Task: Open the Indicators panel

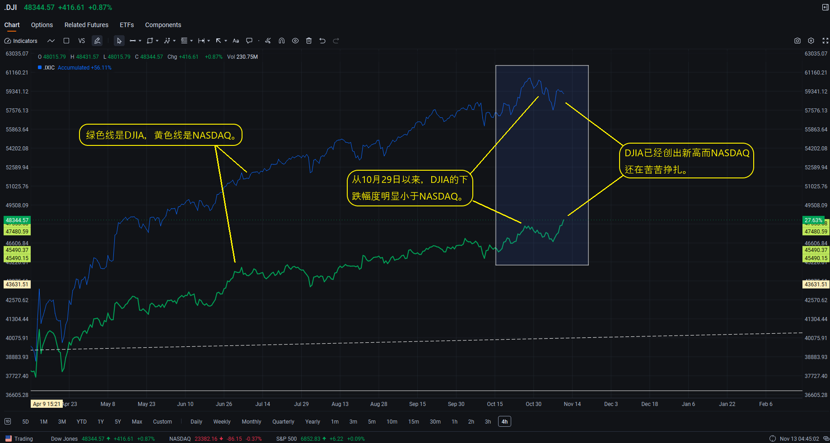Action: point(21,41)
